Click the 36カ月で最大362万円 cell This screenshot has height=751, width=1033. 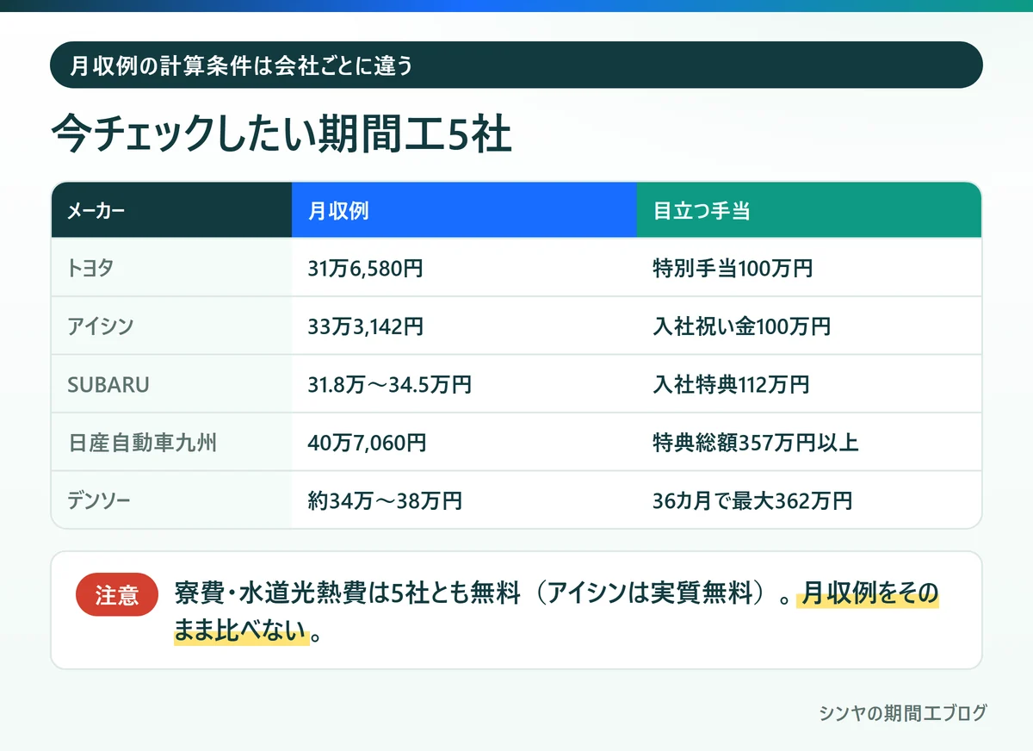coord(809,500)
